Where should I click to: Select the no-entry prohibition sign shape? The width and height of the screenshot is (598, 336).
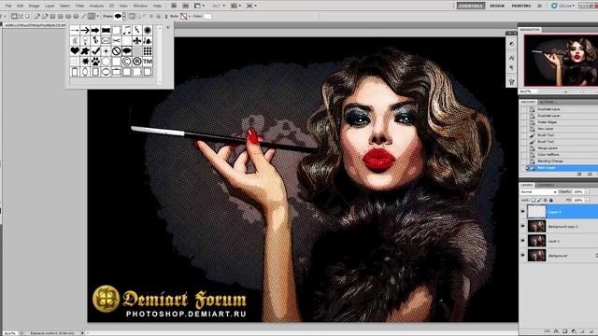116,50
